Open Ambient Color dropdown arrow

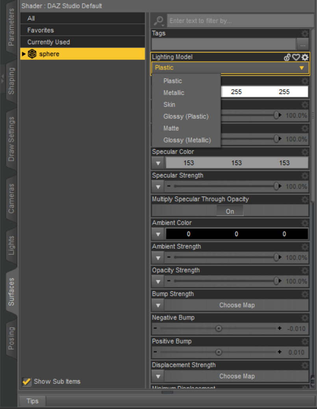tap(158, 234)
